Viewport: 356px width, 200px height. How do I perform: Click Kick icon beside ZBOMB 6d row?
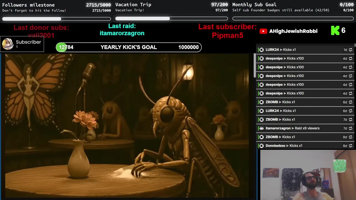point(261,102)
